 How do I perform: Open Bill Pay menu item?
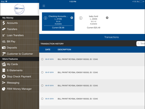20,41
